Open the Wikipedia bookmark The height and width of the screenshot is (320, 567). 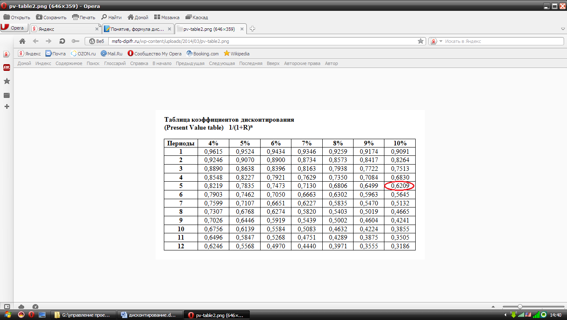pos(237,53)
